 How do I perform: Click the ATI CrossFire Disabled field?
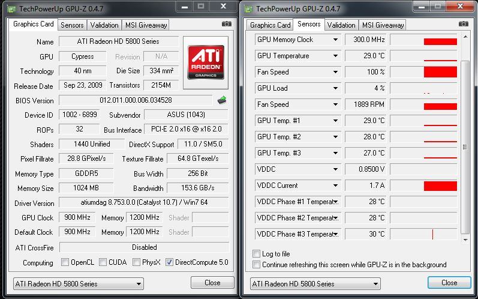[144, 247]
